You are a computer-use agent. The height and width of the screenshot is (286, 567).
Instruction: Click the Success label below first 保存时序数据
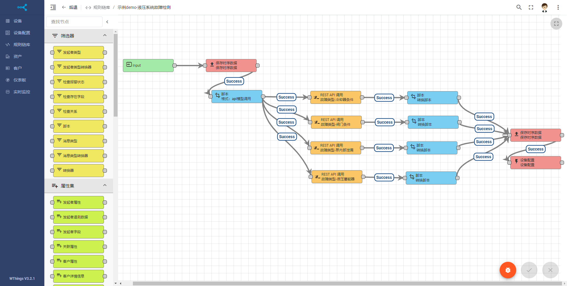tap(234, 81)
